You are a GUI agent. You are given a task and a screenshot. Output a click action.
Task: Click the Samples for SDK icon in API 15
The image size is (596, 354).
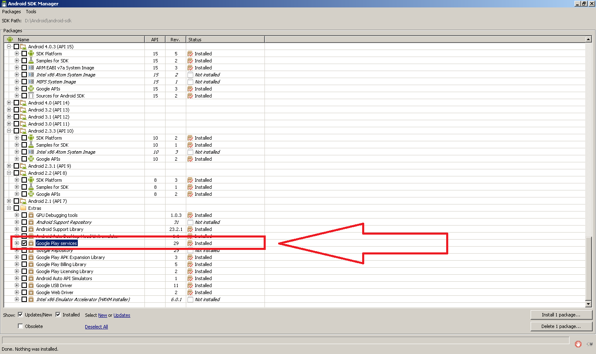click(31, 61)
